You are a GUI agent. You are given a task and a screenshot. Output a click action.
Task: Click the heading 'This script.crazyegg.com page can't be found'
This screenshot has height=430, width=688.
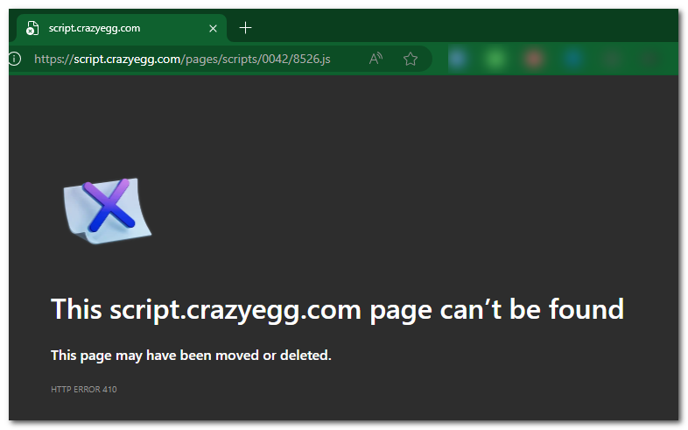(x=337, y=310)
